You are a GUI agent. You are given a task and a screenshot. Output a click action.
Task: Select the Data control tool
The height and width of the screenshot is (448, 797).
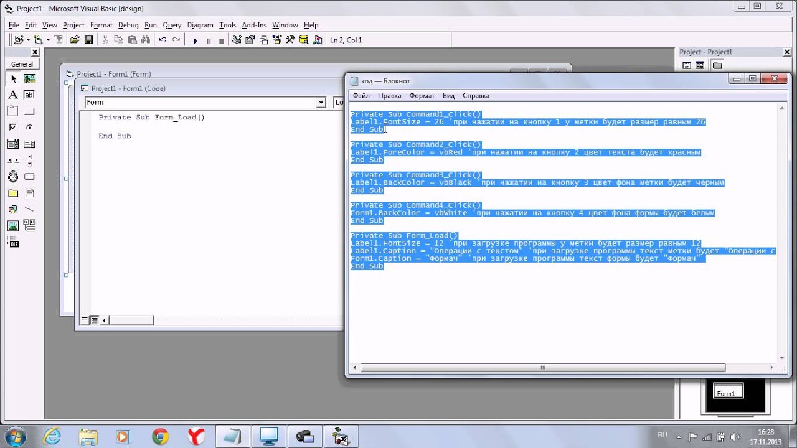click(29, 225)
